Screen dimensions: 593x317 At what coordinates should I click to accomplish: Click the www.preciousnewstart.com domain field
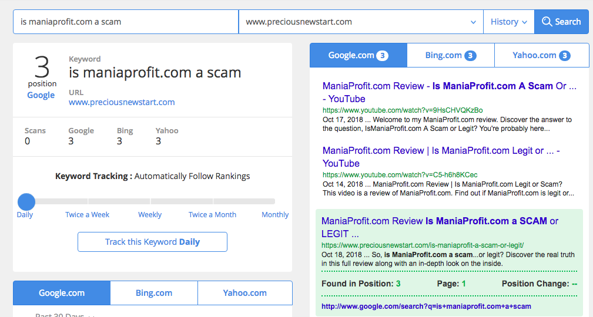point(361,22)
